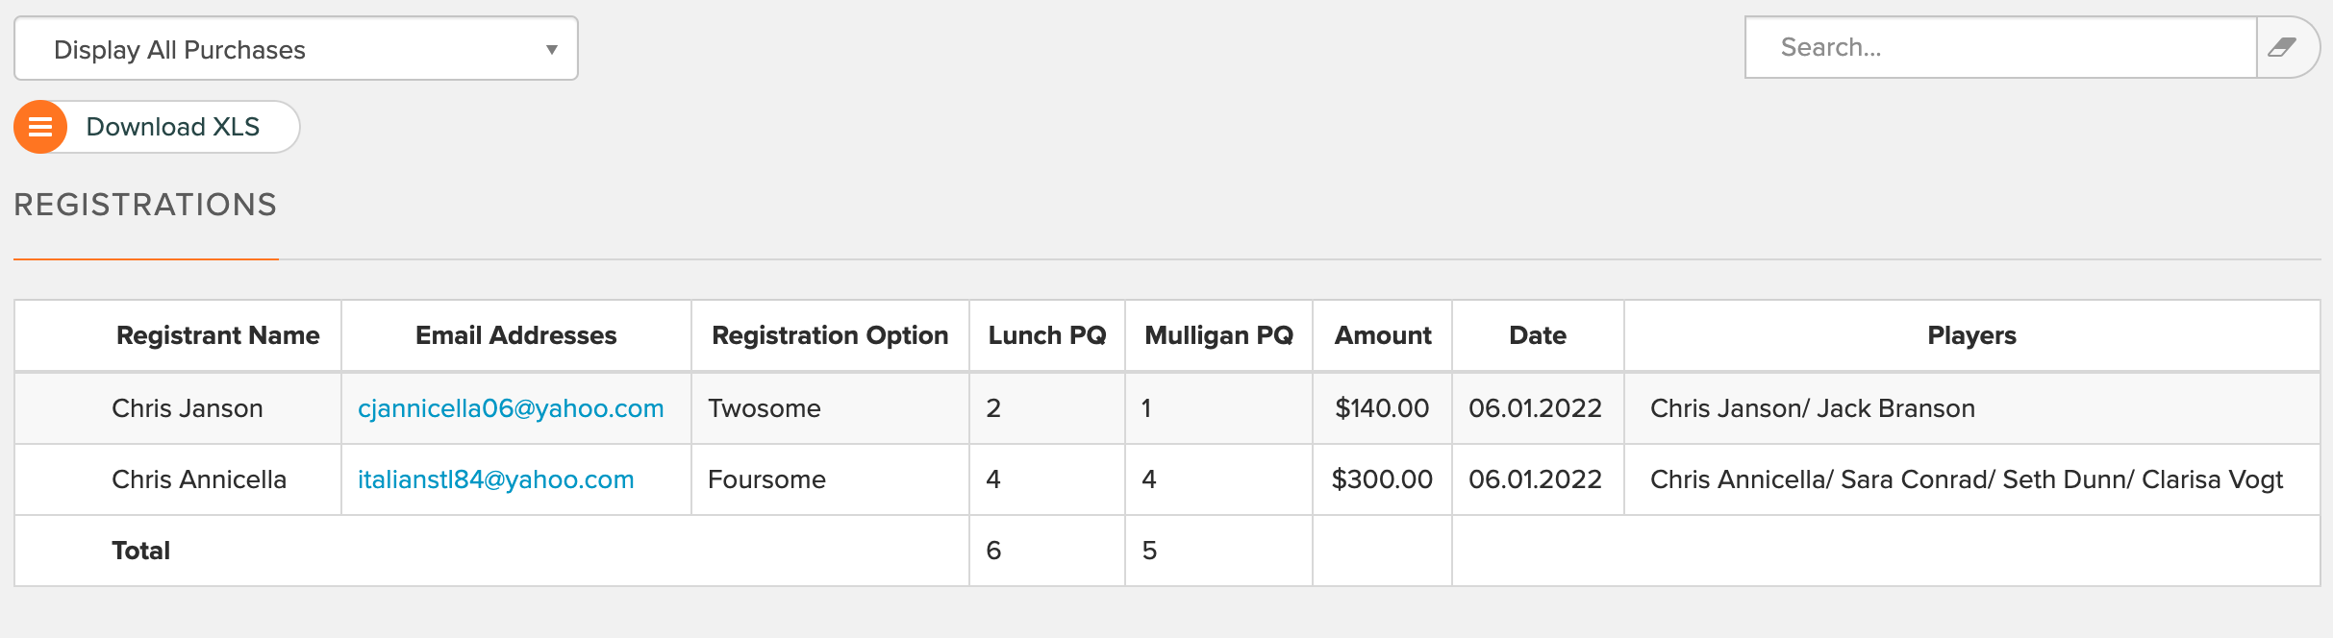Sort by Email Addresses column header
The width and height of the screenshot is (2333, 638).
(516, 335)
